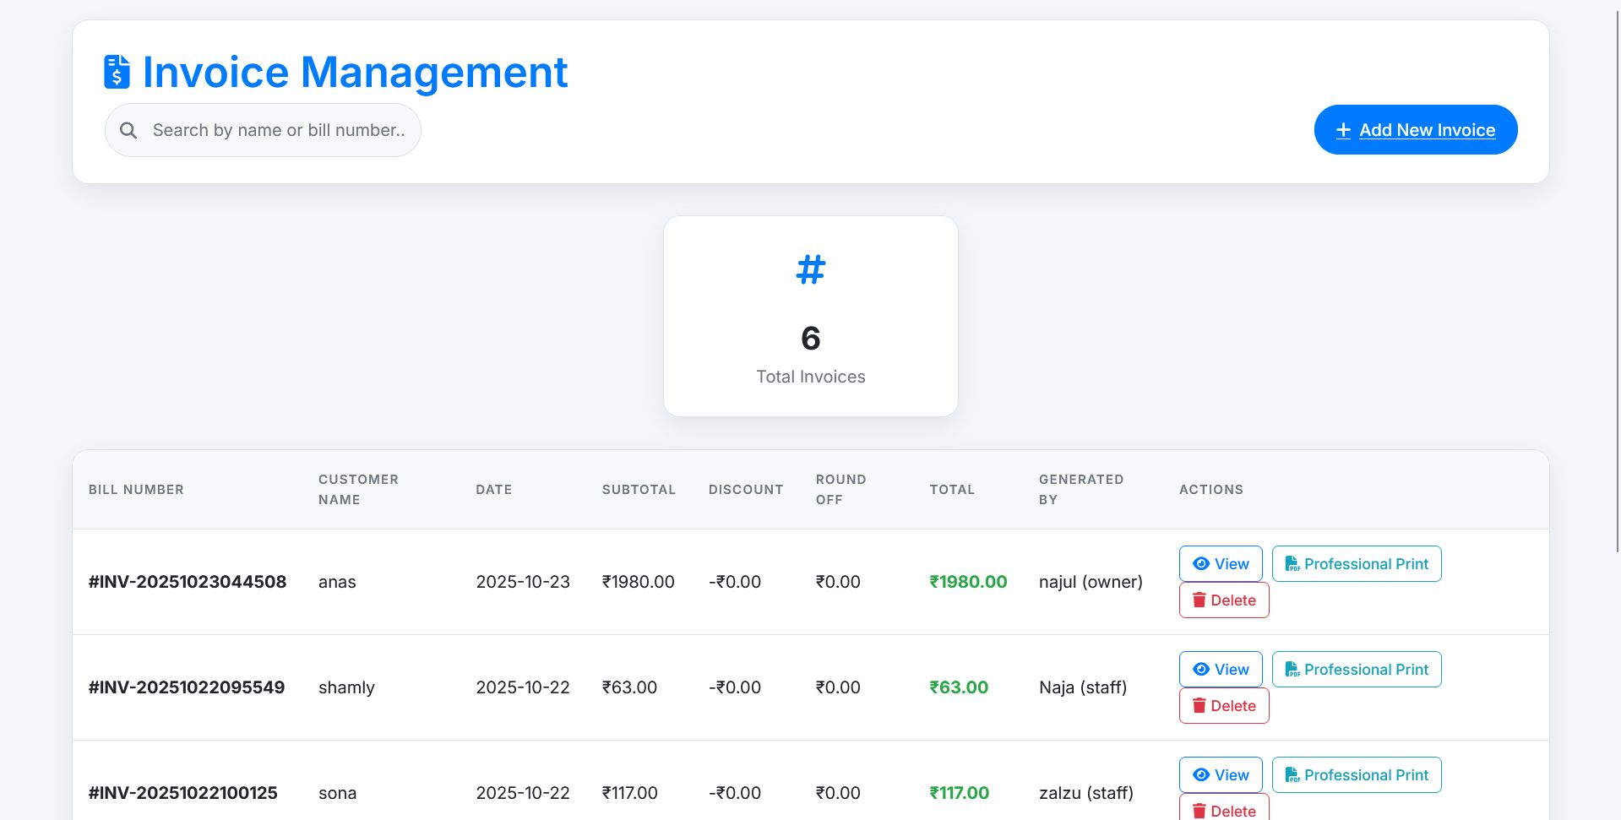This screenshot has height=820, width=1621.
Task: Click the plus icon inside Add New Invoice
Action: click(x=1342, y=130)
